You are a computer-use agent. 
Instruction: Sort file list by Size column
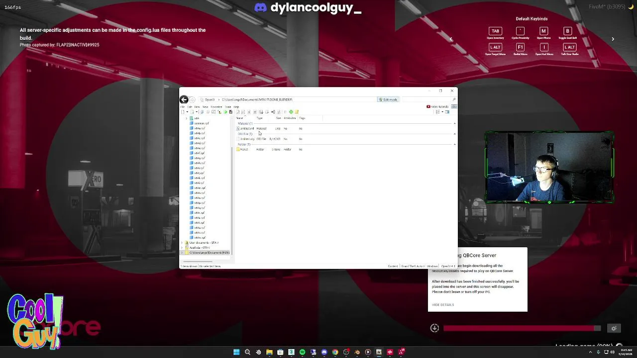(278, 118)
